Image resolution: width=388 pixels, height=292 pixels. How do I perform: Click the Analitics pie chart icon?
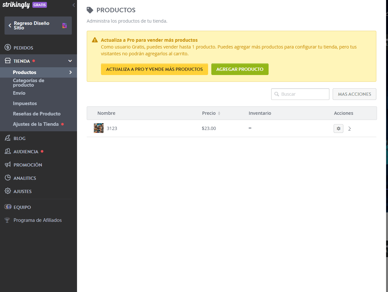coord(8,178)
